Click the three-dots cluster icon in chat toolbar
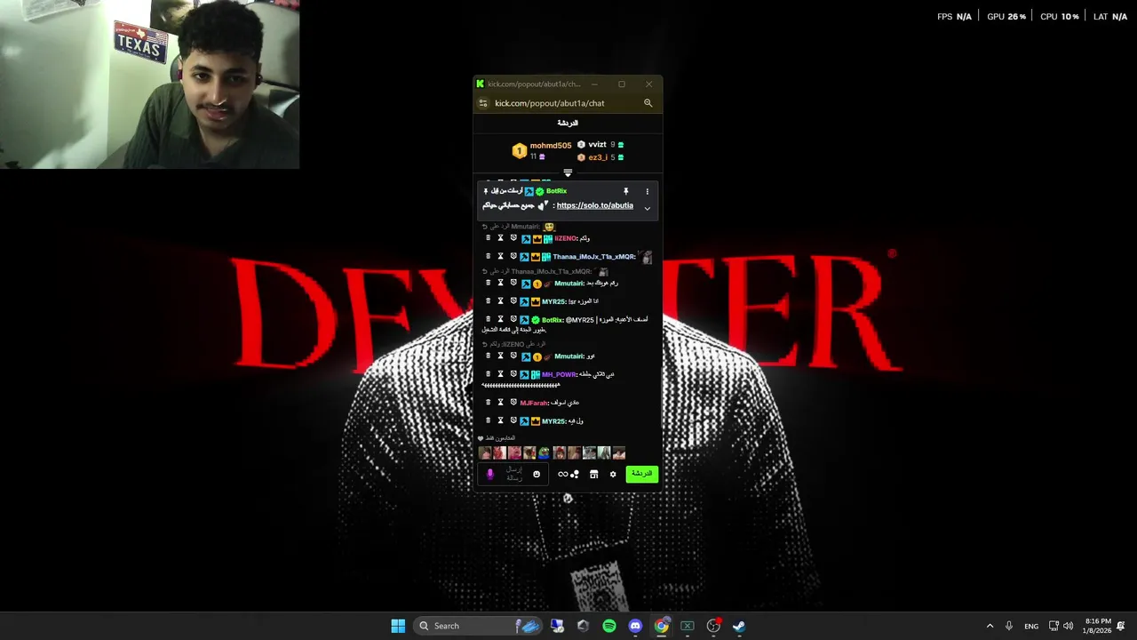This screenshot has width=1137, height=640. coord(575,475)
